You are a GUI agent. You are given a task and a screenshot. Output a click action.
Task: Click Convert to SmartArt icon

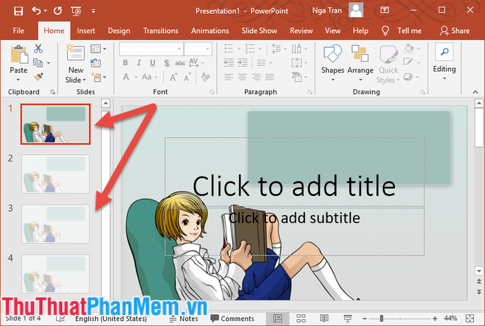point(297,77)
